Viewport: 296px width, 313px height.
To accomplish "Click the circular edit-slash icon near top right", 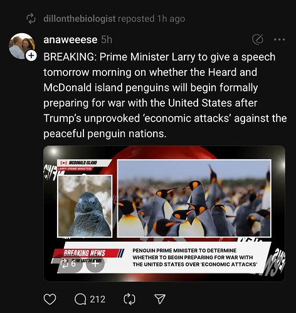I will 258,39.
